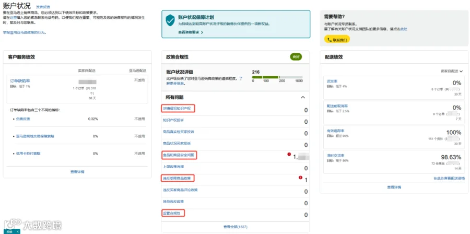Open 上架政策违规 issue link
Viewport: 470px width, 234px height.
coord(173,167)
